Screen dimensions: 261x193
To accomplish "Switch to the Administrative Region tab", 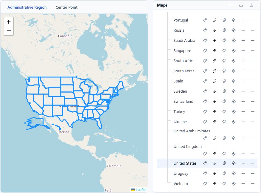I will pos(27,7).
